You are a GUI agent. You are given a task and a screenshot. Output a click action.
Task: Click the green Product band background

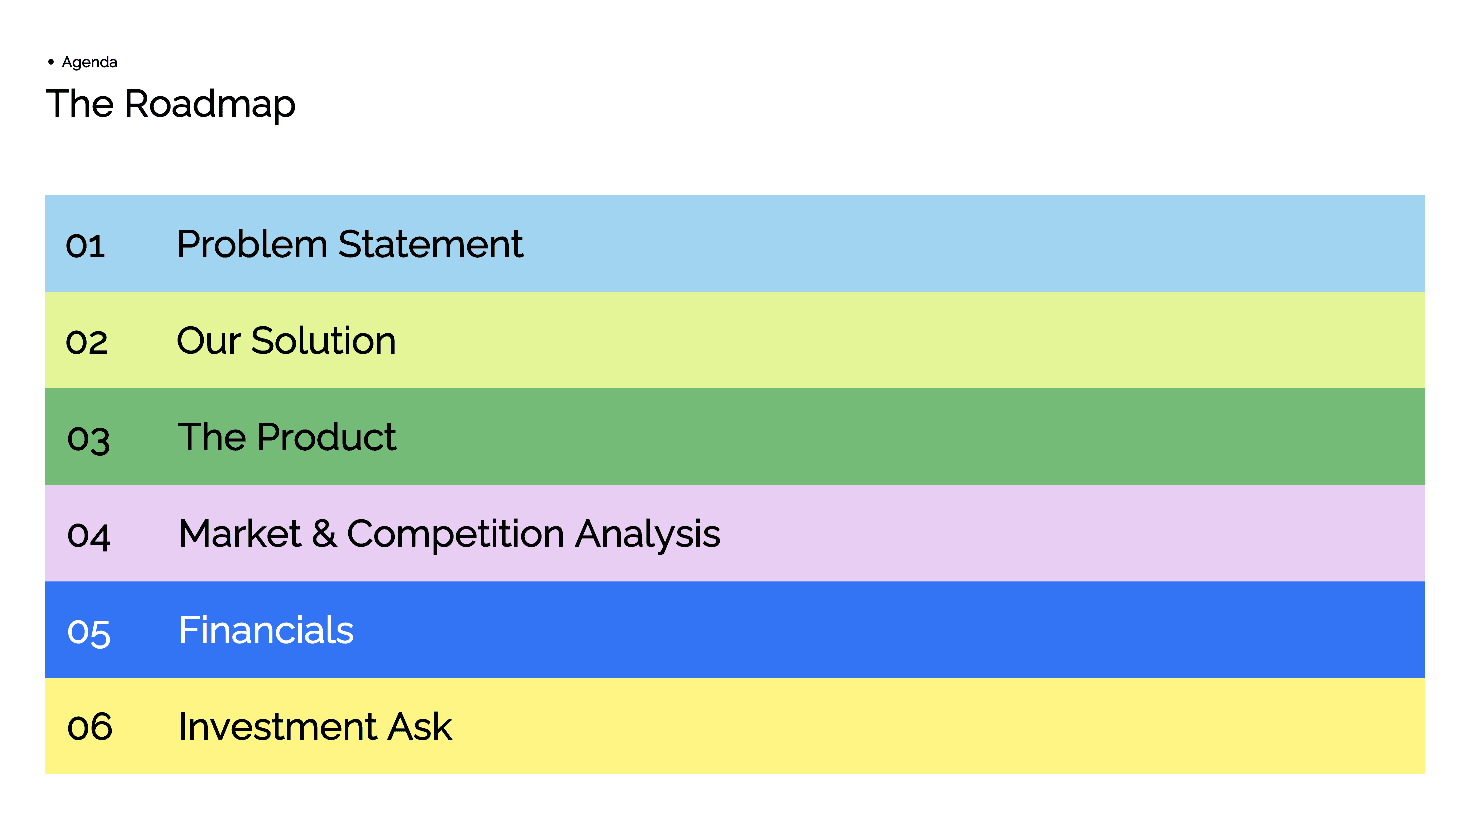point(735,436)
